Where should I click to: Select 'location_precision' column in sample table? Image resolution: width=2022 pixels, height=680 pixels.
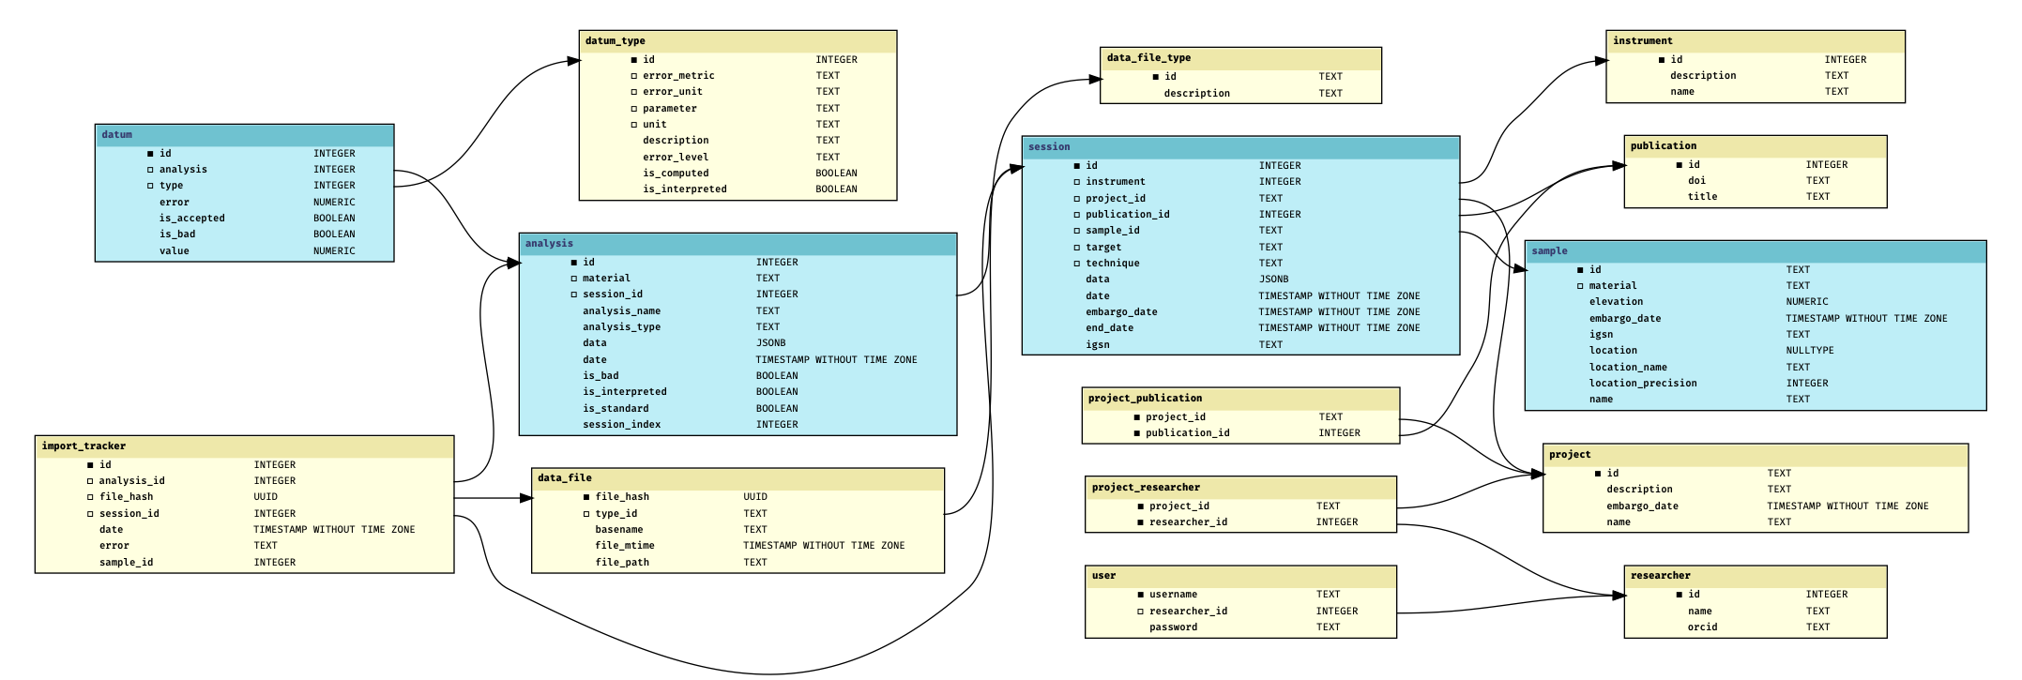click(1643, 384)
